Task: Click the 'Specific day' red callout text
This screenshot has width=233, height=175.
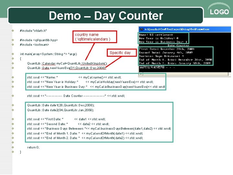Action: [120, 53]
